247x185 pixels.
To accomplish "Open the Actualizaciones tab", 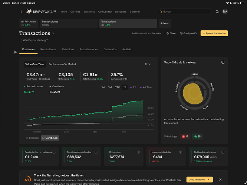I will pos(89,49).
